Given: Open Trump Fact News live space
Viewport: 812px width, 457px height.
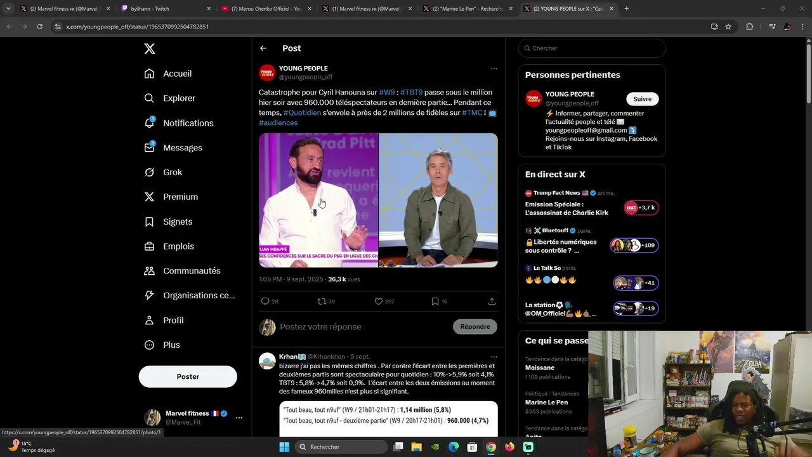Looking at the screenshot, I should pos(592,203).
